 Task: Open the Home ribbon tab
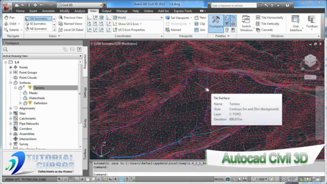click(20, 11)
